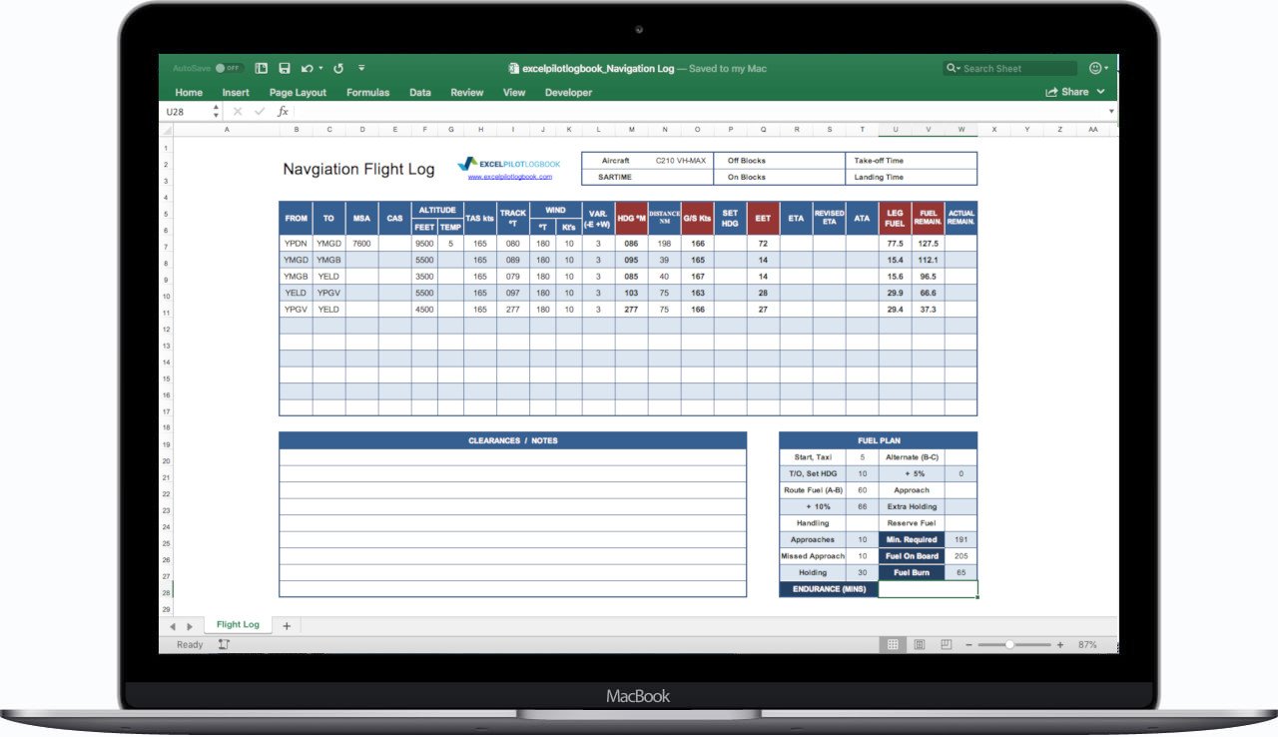Open the Data ribbon tab
This screenshot has height=737, width=1278.
coord(420,92)
